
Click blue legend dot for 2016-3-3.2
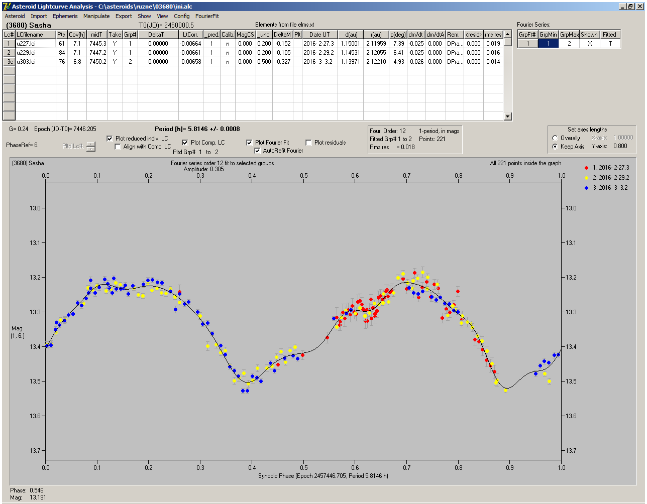587,188
